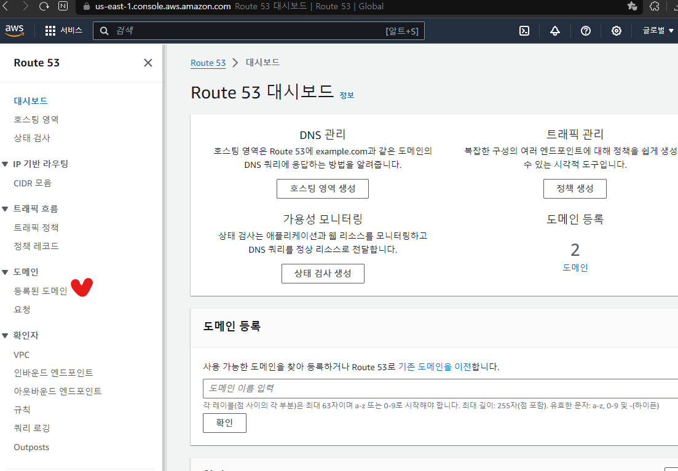The width and height of the screenshot is (678, 471).
Task: Click the sidebar vertical scrollbar
Action: click(164, 258)
